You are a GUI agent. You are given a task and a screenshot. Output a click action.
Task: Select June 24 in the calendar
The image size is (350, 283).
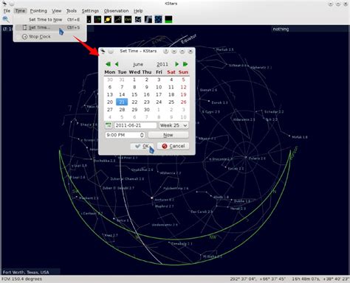159,102
